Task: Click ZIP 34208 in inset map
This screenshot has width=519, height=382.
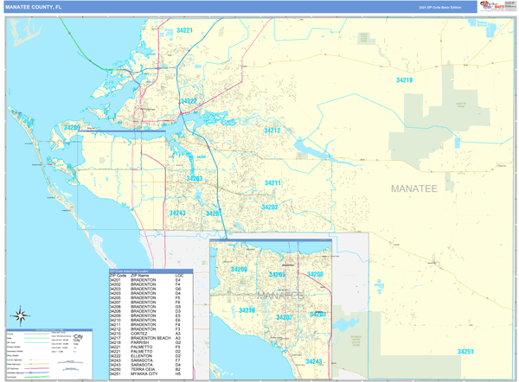Action: pyautogui.click(x=314, y=275)
